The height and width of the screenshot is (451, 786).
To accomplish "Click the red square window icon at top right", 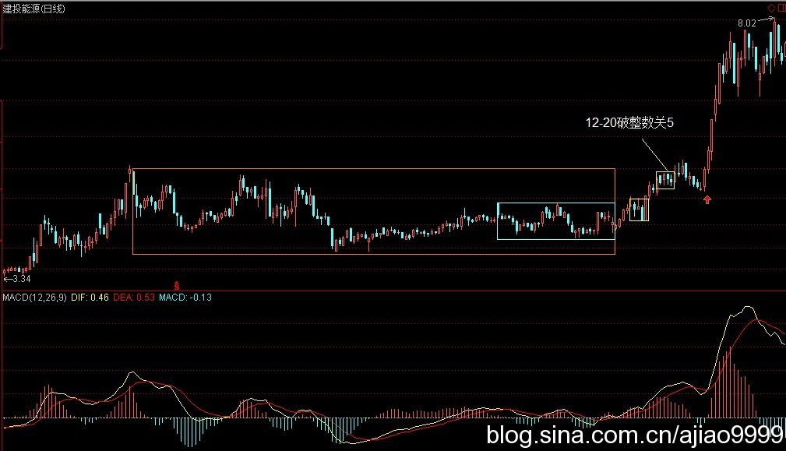I will pyautogui.click(x=781, y=8).
